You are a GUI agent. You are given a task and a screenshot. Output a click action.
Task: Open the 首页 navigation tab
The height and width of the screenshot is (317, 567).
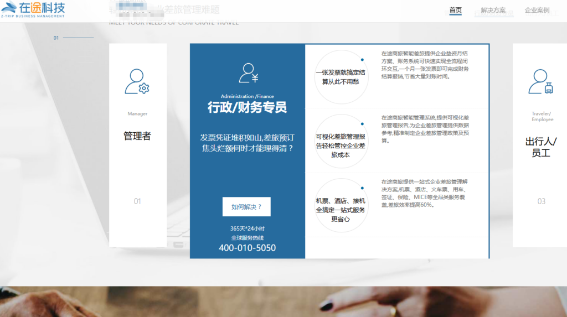click(455, 10)
